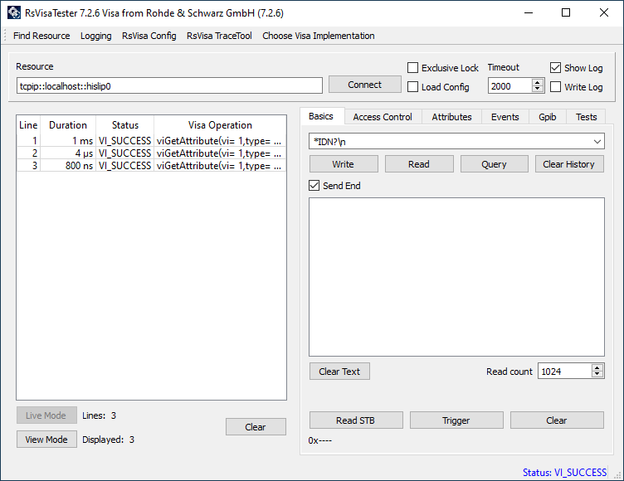Click the Resource address input field
The image size is (624, 481).
[169, 86]
